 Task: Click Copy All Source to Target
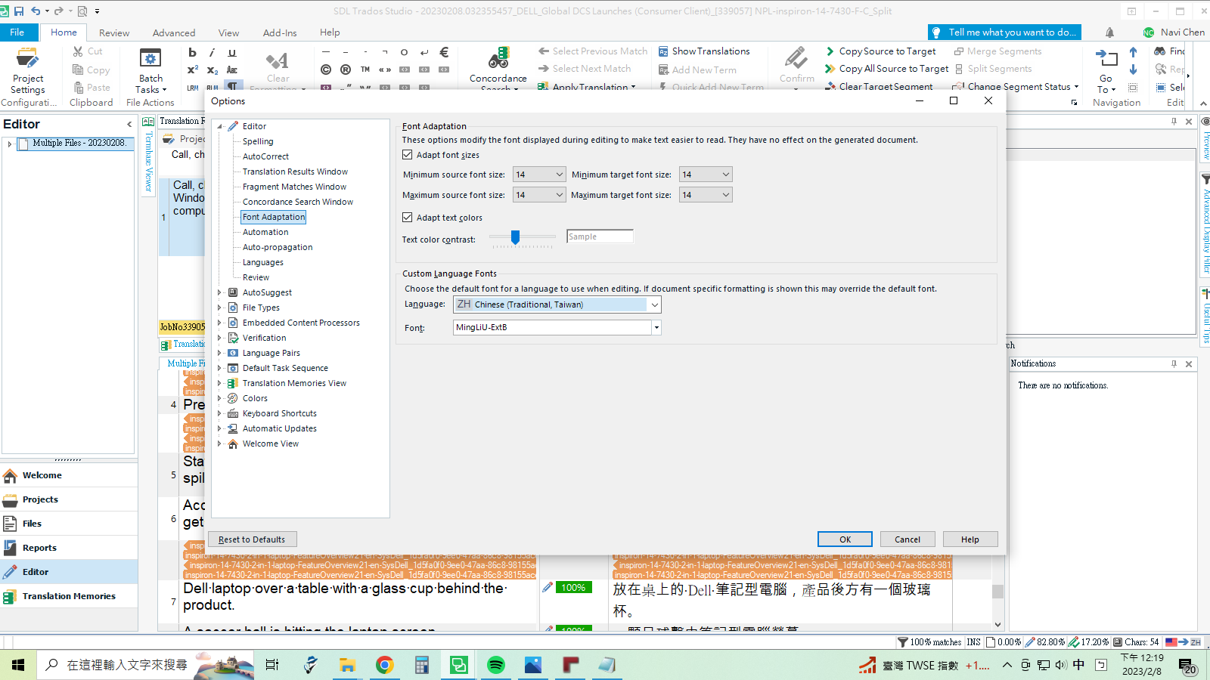pos(886,68)
